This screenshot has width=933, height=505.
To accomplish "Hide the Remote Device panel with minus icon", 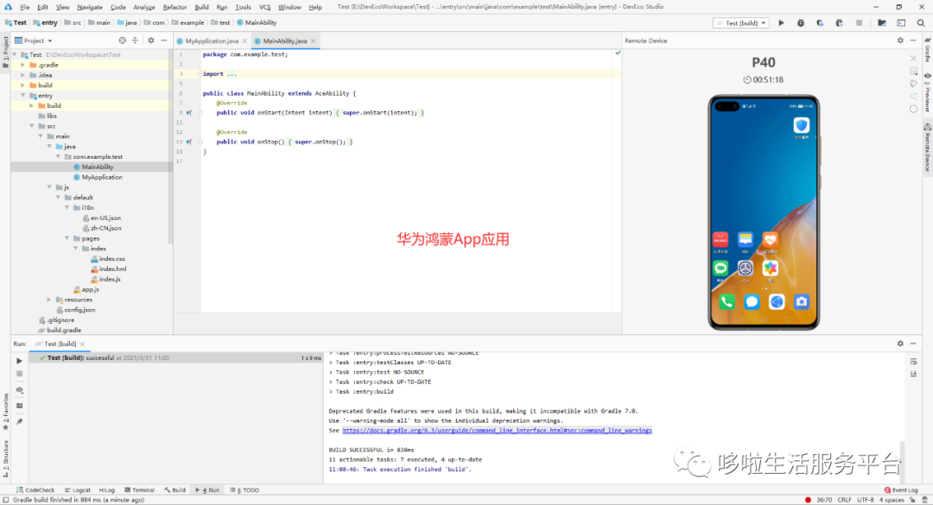I will (x=913, y=41).
